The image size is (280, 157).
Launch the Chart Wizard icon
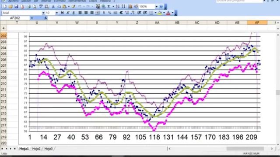[x=130, y=7]
